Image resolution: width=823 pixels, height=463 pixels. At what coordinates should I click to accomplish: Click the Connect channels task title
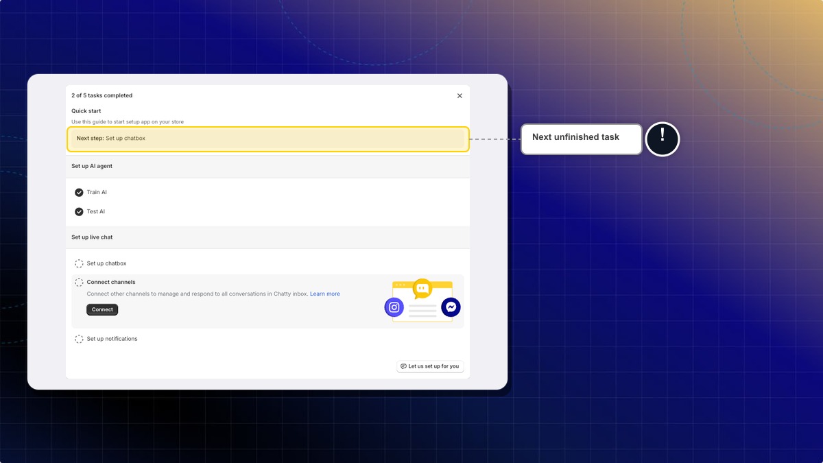click(x=111, y=283)
